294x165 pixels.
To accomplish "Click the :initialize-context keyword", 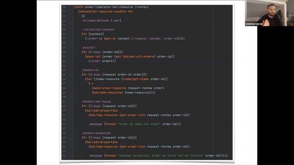I will point(98,29).
